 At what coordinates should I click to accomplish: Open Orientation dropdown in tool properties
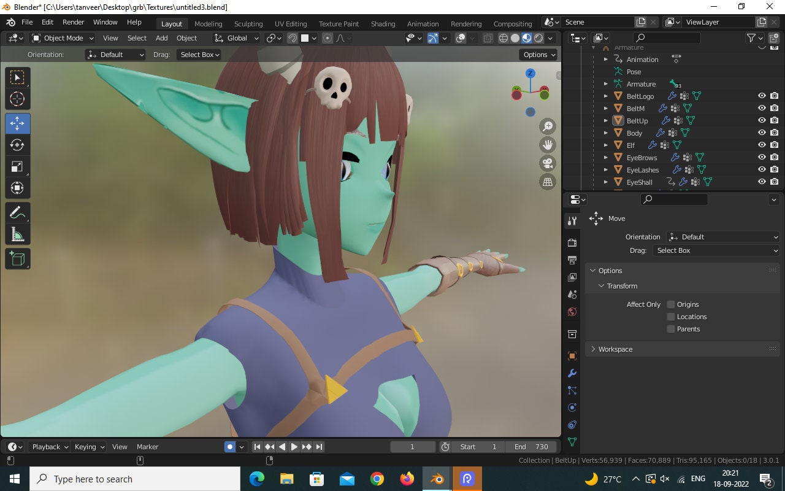coord(723,237)
